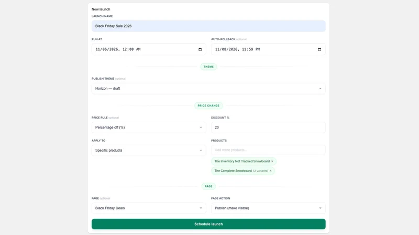Click the "The Inventory Not Tracked Snowboard" text

pos(242,161)
